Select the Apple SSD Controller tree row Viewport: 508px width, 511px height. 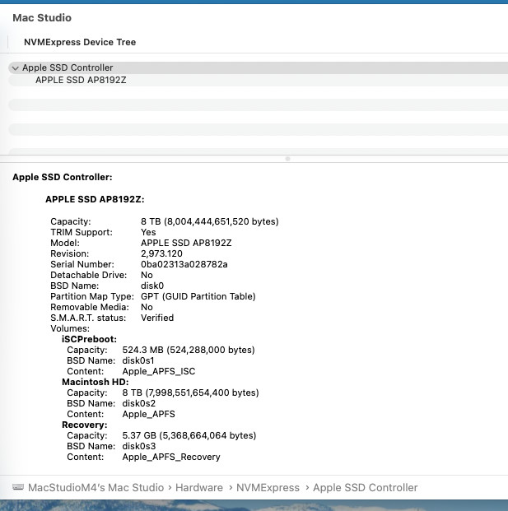coord(258,67)
